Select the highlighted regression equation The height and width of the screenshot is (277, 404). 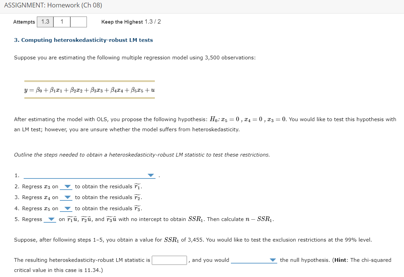pos(90,90)
